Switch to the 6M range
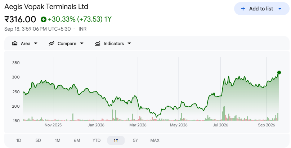The width and height of the screenshot is (291, 148). [x=77, y=140]
